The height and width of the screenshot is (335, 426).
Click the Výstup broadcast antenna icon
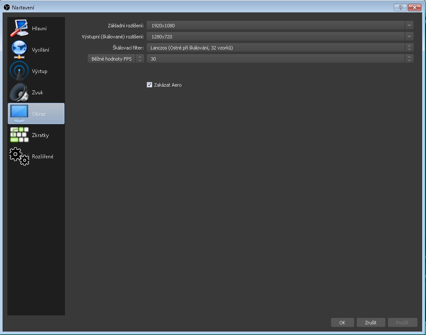[x=19, y=71]
